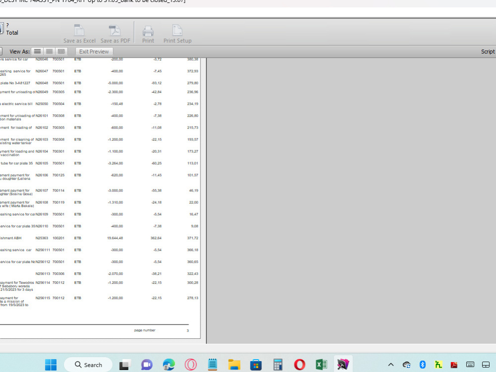496x372 pixels.
Task: Select reference N26047 in the report
Action: [x=42, y=71]
